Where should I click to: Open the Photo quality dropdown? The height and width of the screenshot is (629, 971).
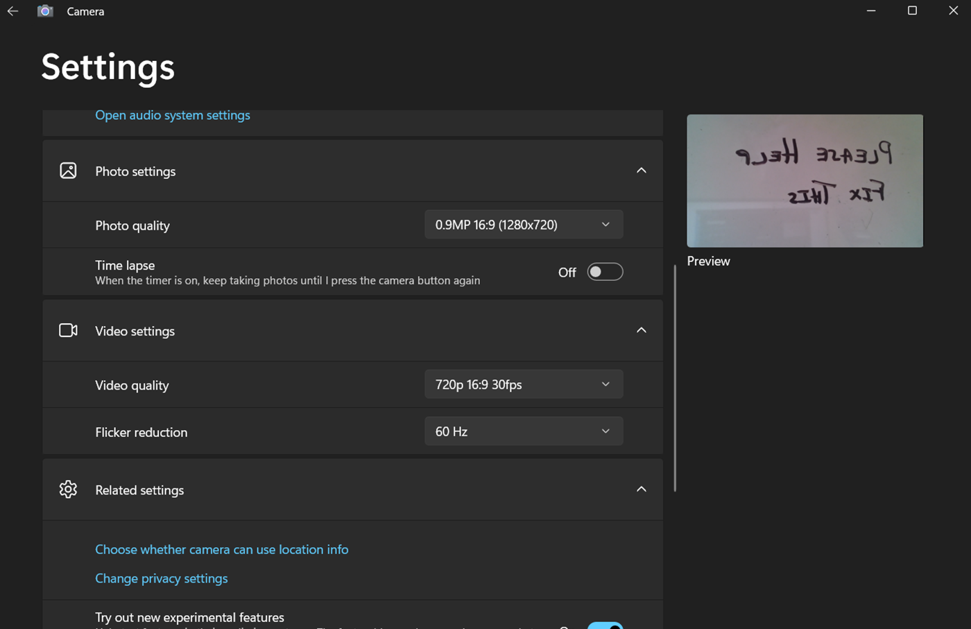pyautogui.click(x=524, y=225)
